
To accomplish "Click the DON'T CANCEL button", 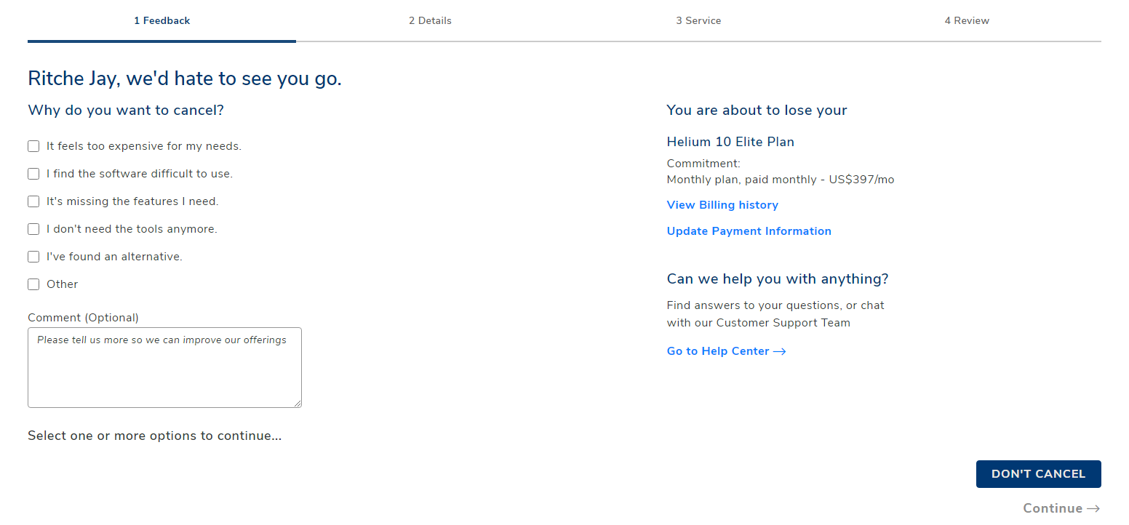I will coord(1038,474).
